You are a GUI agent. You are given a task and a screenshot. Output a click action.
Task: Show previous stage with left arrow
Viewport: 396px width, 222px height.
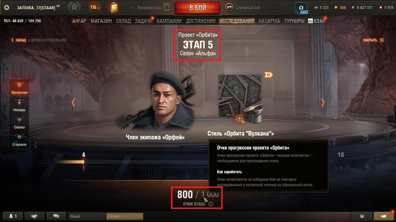tap(73, 103)
